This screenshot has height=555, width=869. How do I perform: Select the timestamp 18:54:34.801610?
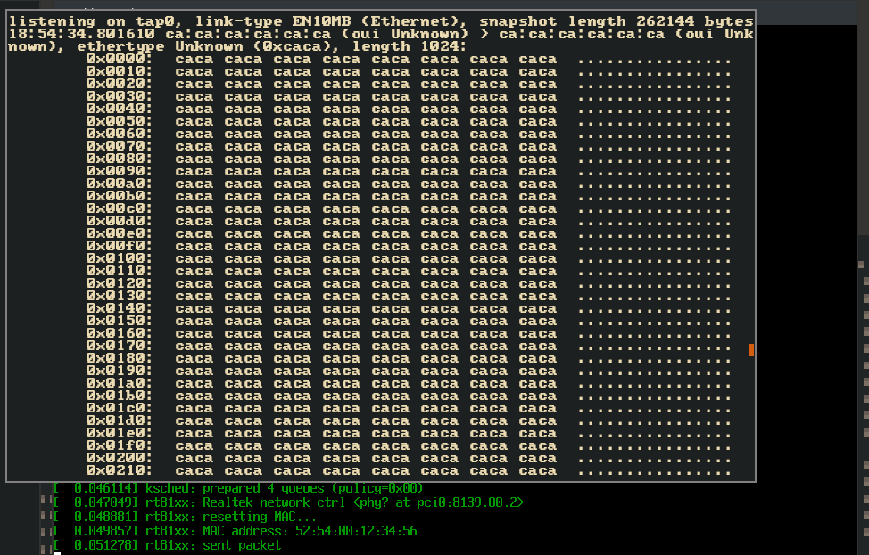point(81,35)
